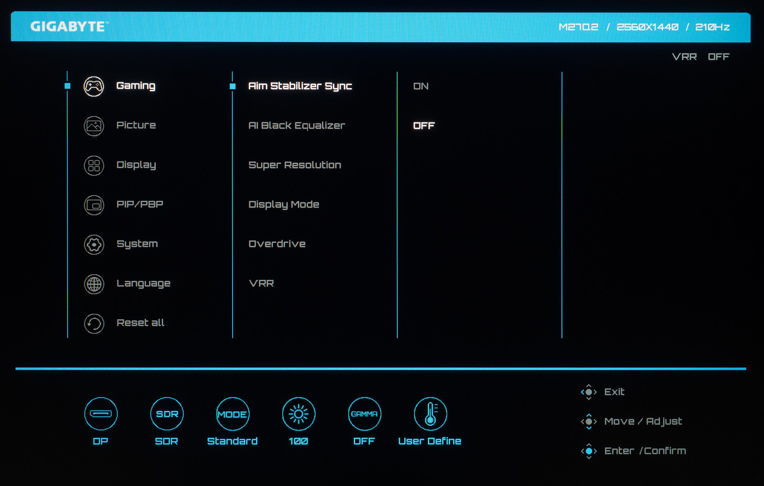This screenshot has width=764, height=486.
Task: Click the Enter / Confirm hint
Action: pos(644,451)
